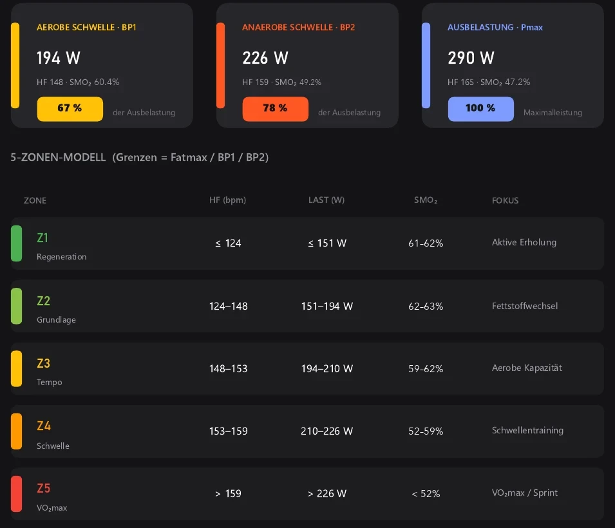Select the Z5 zone label
Screen dimensions: 615x528
pyautogui.click(x=43, y=488)
